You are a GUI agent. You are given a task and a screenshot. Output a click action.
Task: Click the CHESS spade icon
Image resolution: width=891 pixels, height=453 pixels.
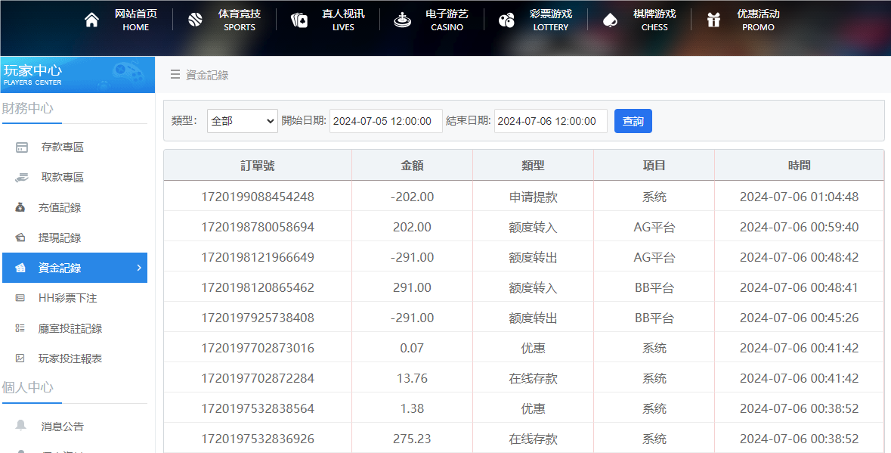click(x=609, y=20)
